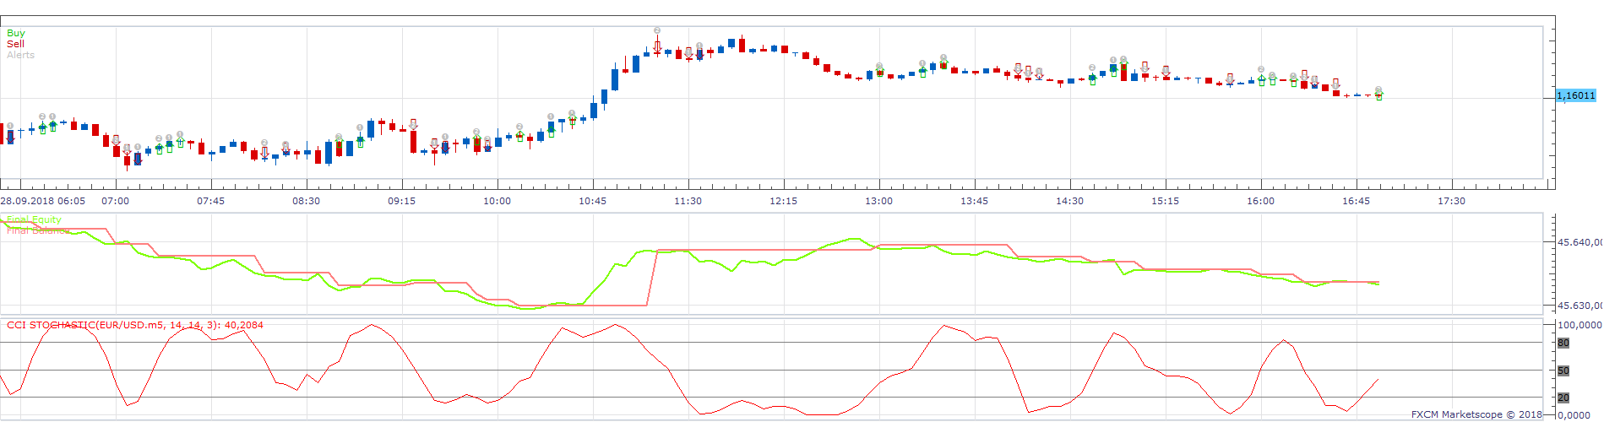
Task: Select the Alerts legend label
Action: click(x=21, y=55)
